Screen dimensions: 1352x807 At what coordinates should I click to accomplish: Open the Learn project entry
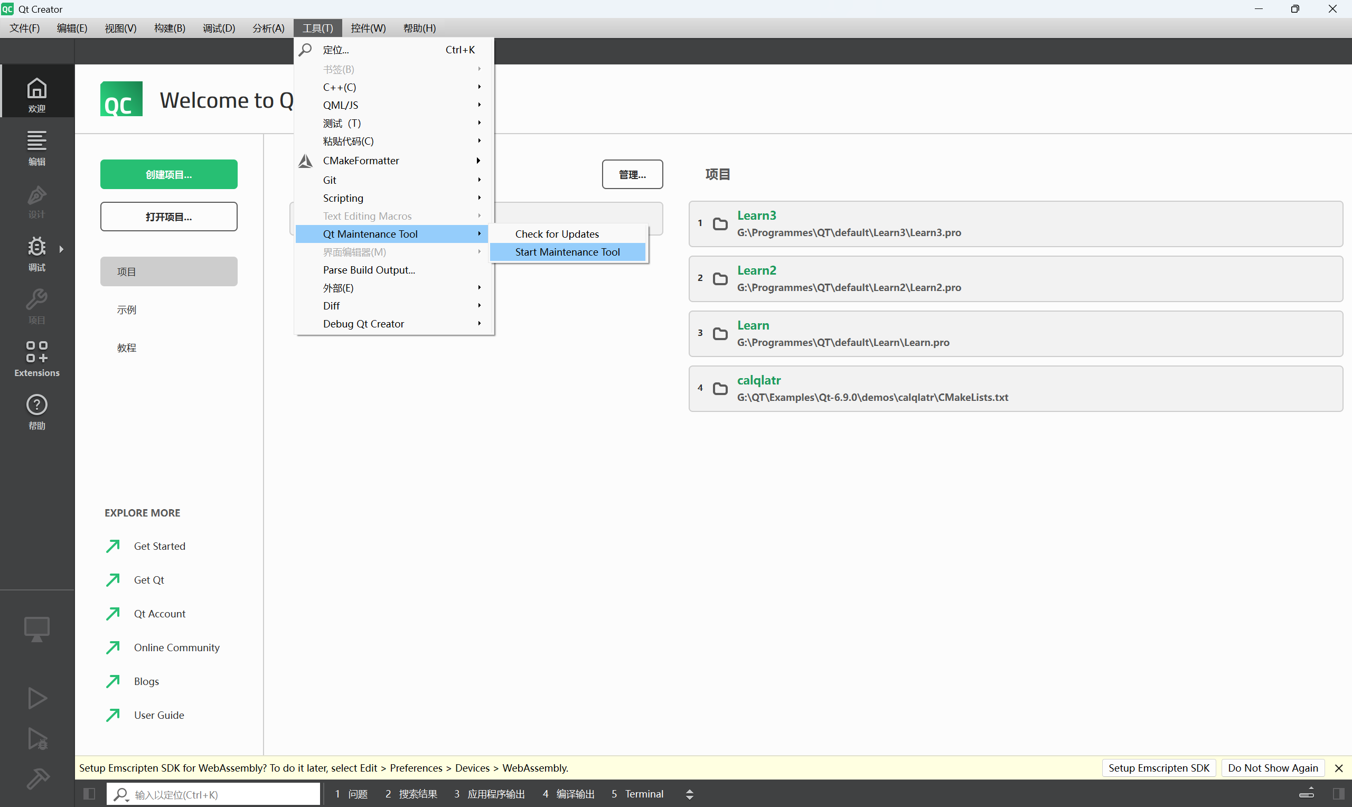1016,333
